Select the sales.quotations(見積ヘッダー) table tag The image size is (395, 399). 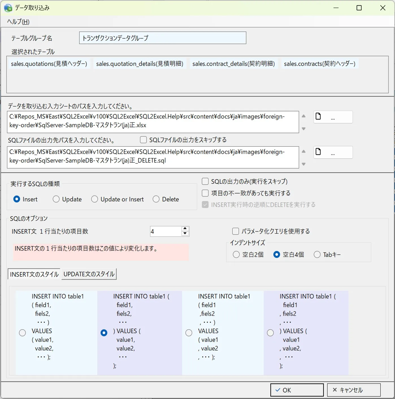pos(49,64)
